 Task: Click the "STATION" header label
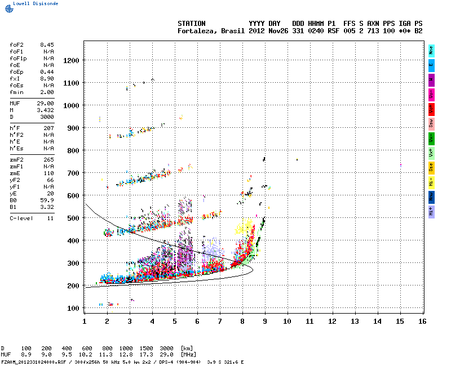(x=192, y=24)
